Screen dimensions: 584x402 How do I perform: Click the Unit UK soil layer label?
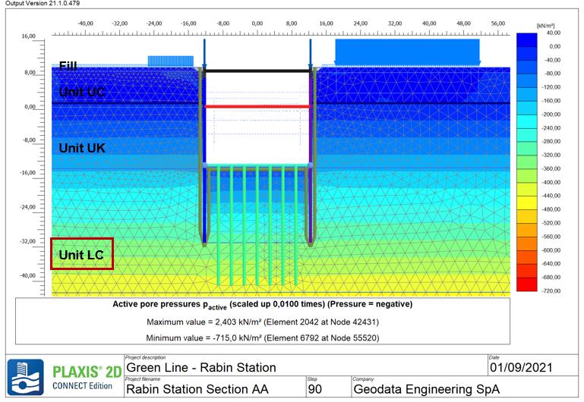[x=82, y=149]
